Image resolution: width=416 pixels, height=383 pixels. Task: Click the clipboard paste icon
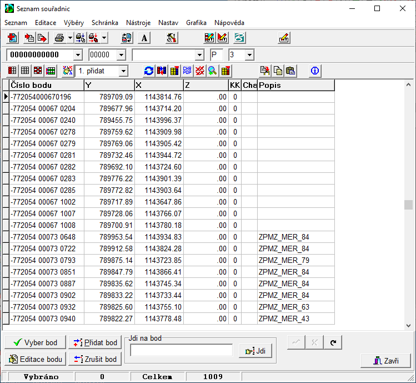[290, 71]
